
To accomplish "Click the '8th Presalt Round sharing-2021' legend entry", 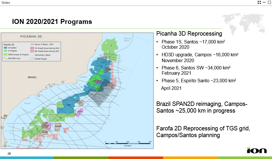I will [x=45, y=51].
